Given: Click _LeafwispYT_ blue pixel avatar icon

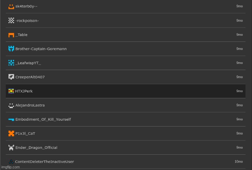Looking at the screenshot, I should tap(11, 63).
